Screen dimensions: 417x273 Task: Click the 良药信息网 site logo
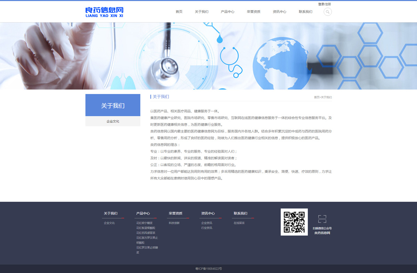(x=104, y=12)
